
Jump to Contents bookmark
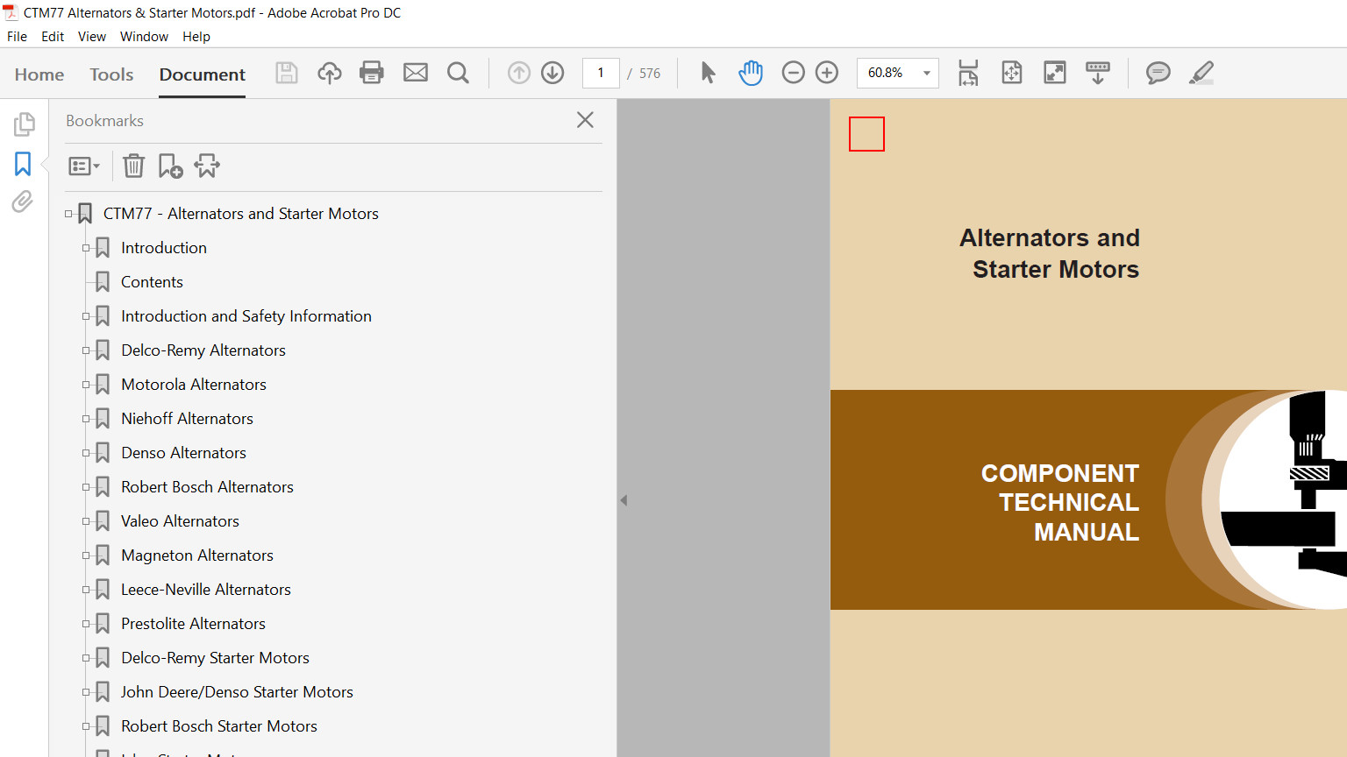[152, 282]
